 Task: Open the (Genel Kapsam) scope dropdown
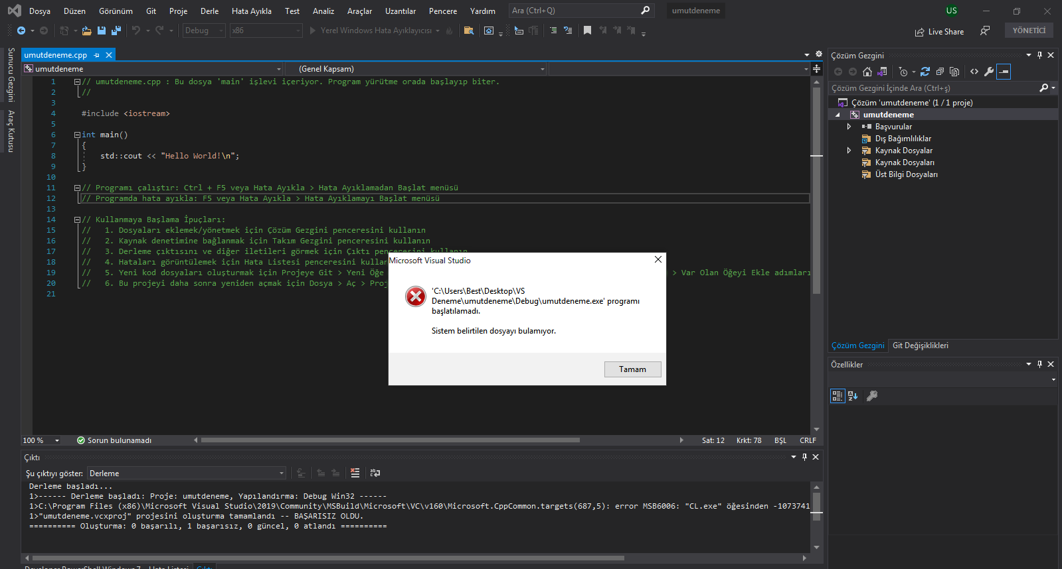point(416,69)
